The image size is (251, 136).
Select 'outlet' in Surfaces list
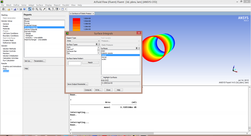(x=120, y=59)
